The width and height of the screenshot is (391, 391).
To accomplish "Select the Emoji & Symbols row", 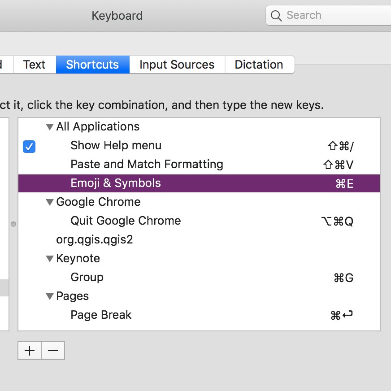I will pyautogui.click(x=199, y=183).
